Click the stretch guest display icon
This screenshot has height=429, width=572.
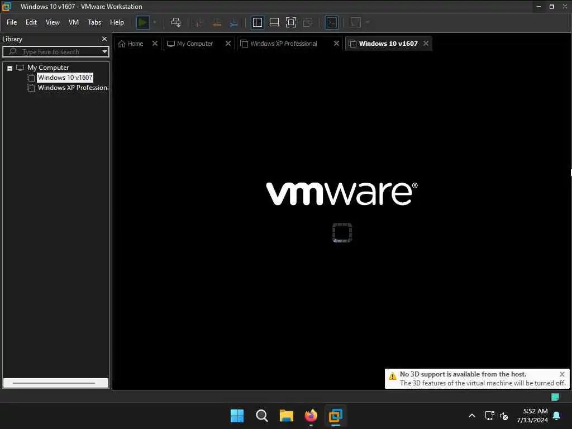(x=356, y=22)
